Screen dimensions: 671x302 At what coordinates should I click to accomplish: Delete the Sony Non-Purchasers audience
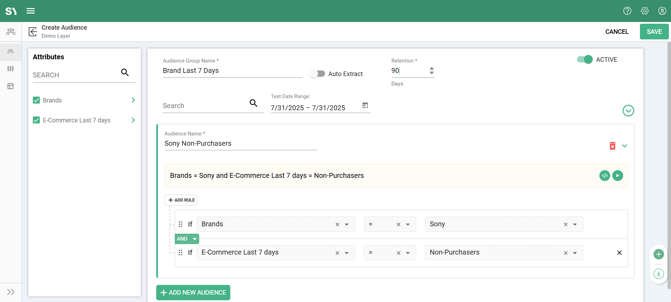click(x=612, y=146)
